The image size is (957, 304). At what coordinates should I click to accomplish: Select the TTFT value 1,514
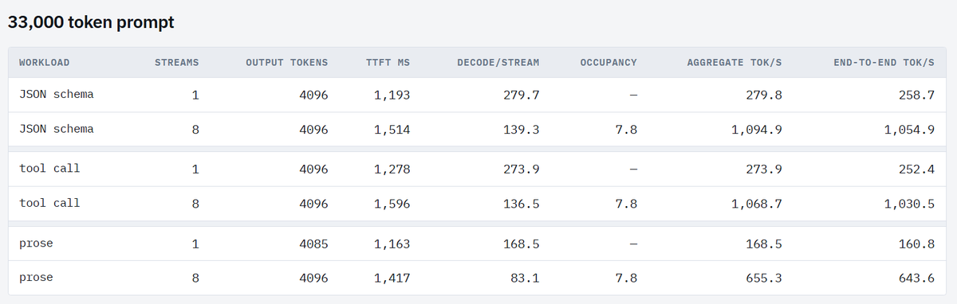point(392,129)
